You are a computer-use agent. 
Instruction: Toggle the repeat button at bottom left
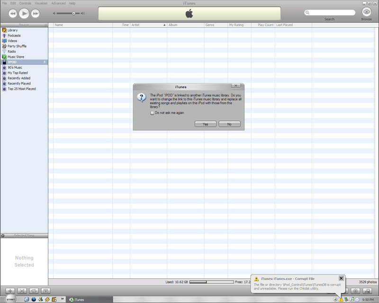tap(34, 290)
